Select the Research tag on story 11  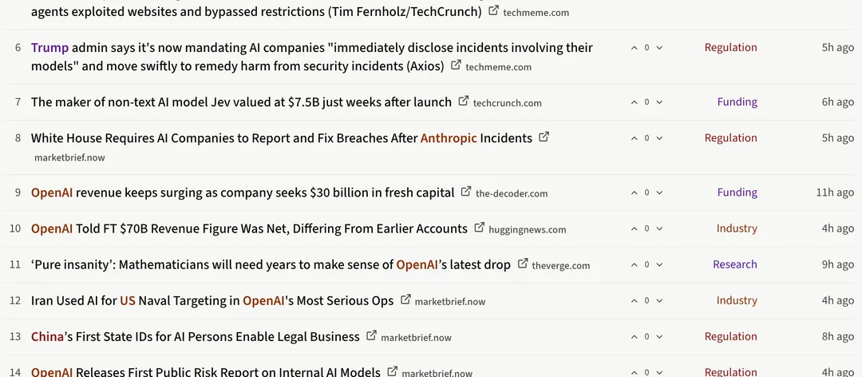[735, 264]
